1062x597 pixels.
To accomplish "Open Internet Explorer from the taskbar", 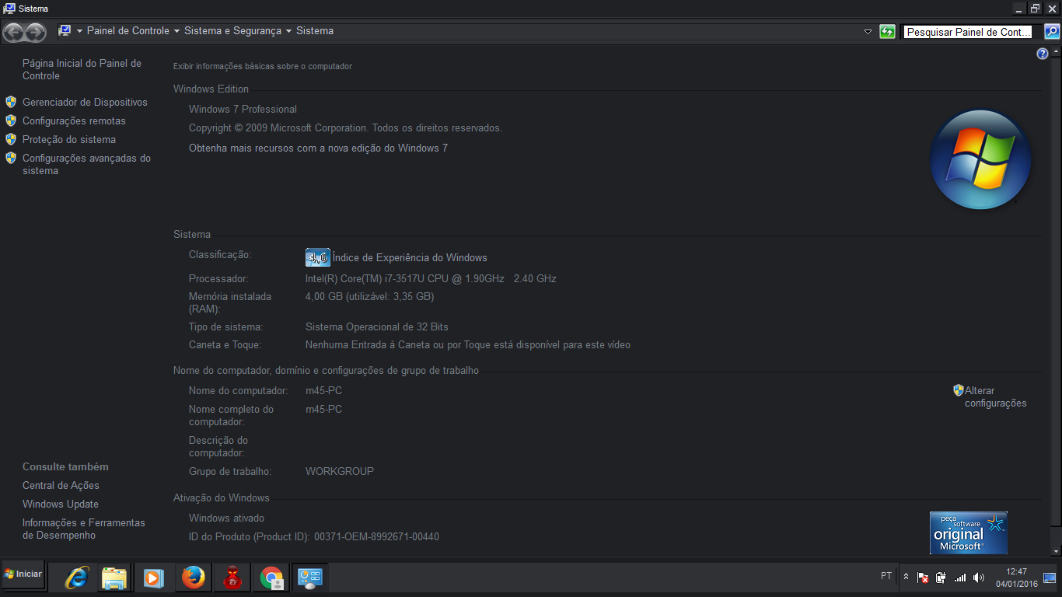I will [x=76, y=578].
